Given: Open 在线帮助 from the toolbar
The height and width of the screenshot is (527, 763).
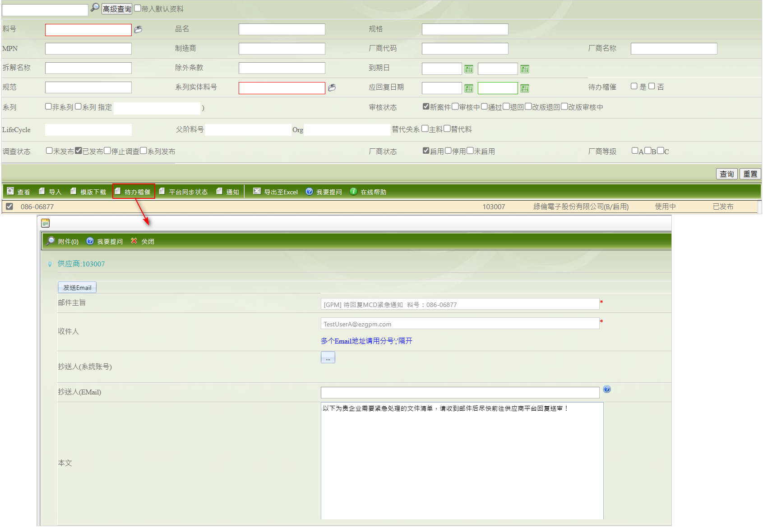Looking at the screenshot, I should (368, 192).
